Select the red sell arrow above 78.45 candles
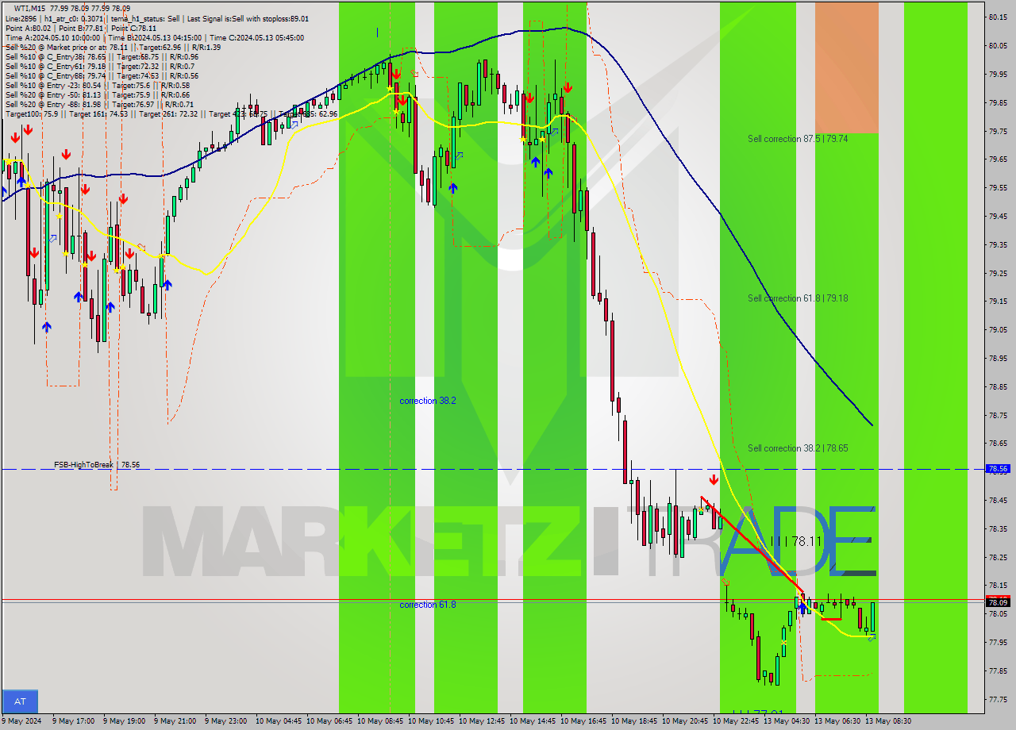 714,479
